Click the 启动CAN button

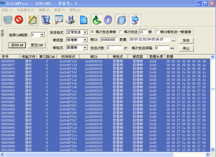tap(17, 45)
